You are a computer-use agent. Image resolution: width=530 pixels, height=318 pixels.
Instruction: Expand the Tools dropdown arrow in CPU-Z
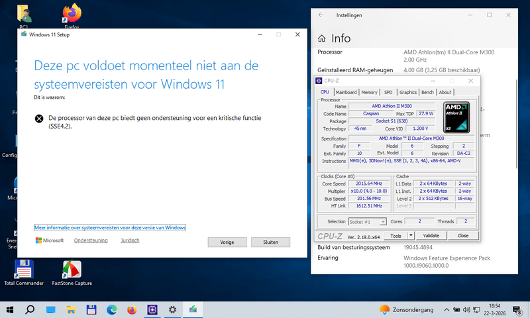pos(411,236)
